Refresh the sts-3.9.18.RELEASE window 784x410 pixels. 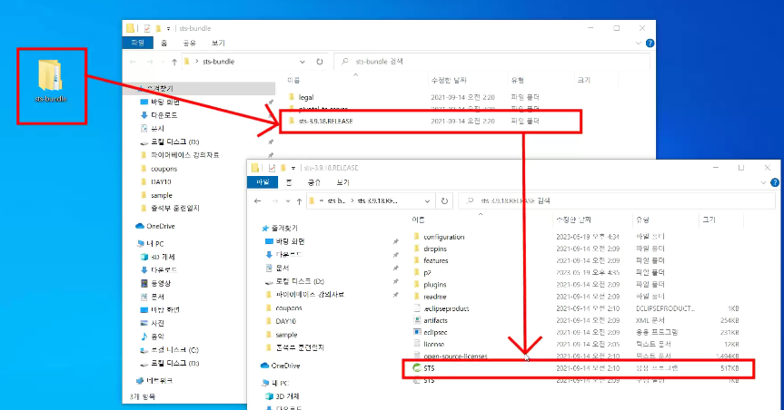tap(444, 201)
